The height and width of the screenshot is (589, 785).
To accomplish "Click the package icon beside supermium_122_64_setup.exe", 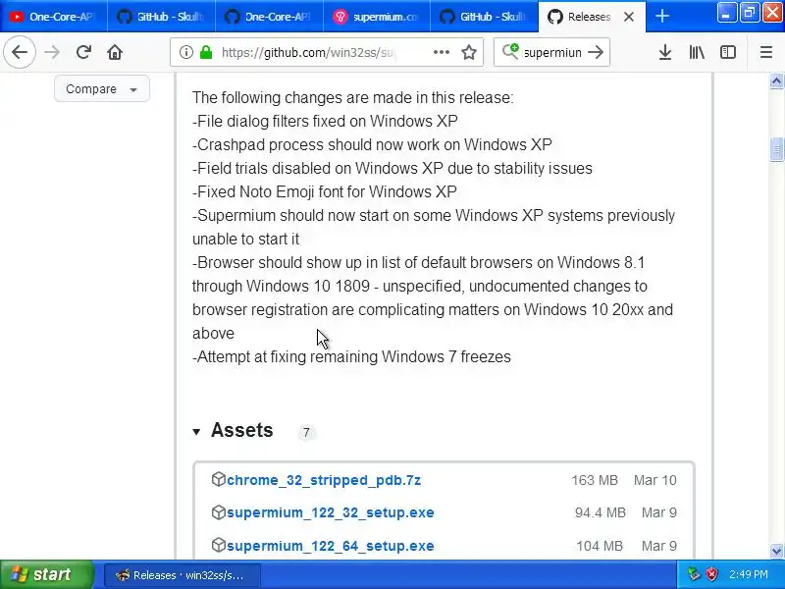I will point(218,545).
